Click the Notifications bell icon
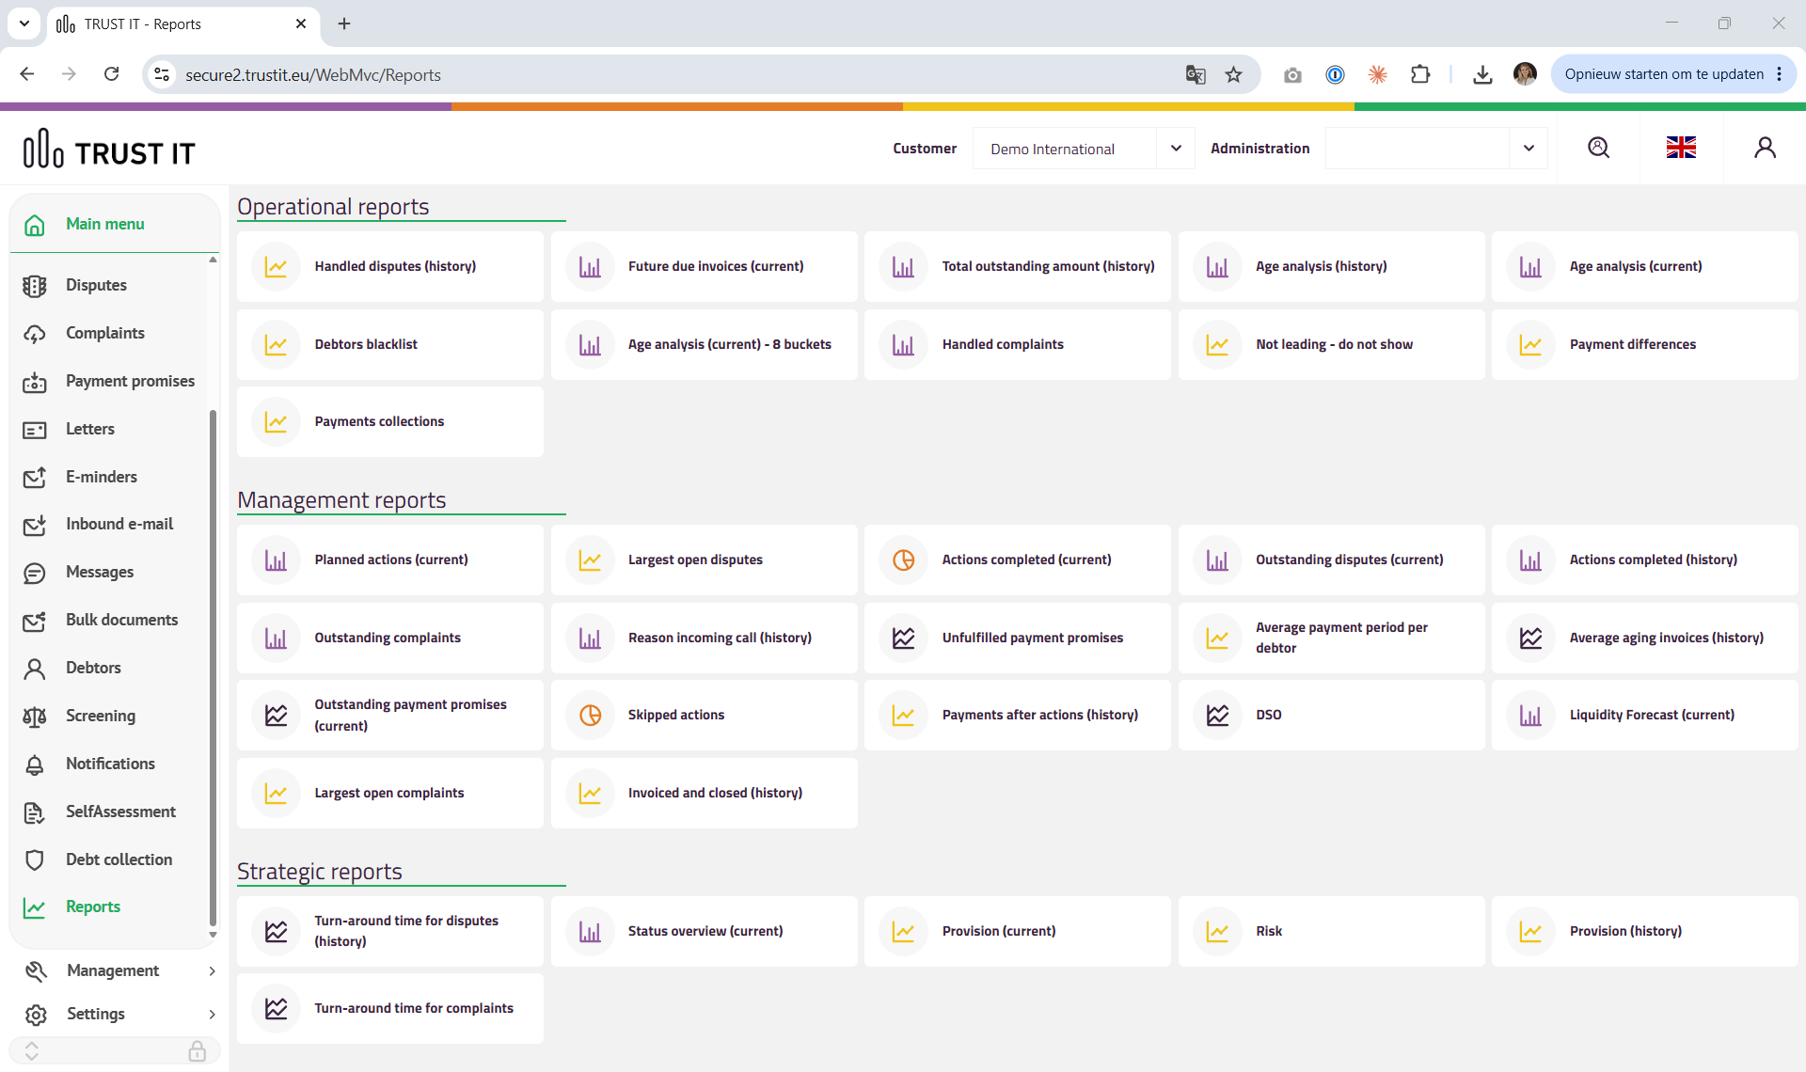The image size is (1806, 1072). (35, 765)
